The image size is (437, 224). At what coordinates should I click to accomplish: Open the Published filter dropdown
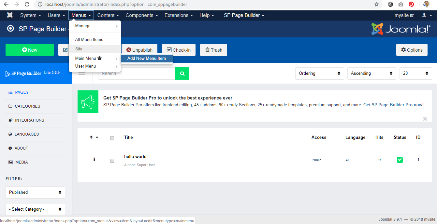(x=35, y=192)
